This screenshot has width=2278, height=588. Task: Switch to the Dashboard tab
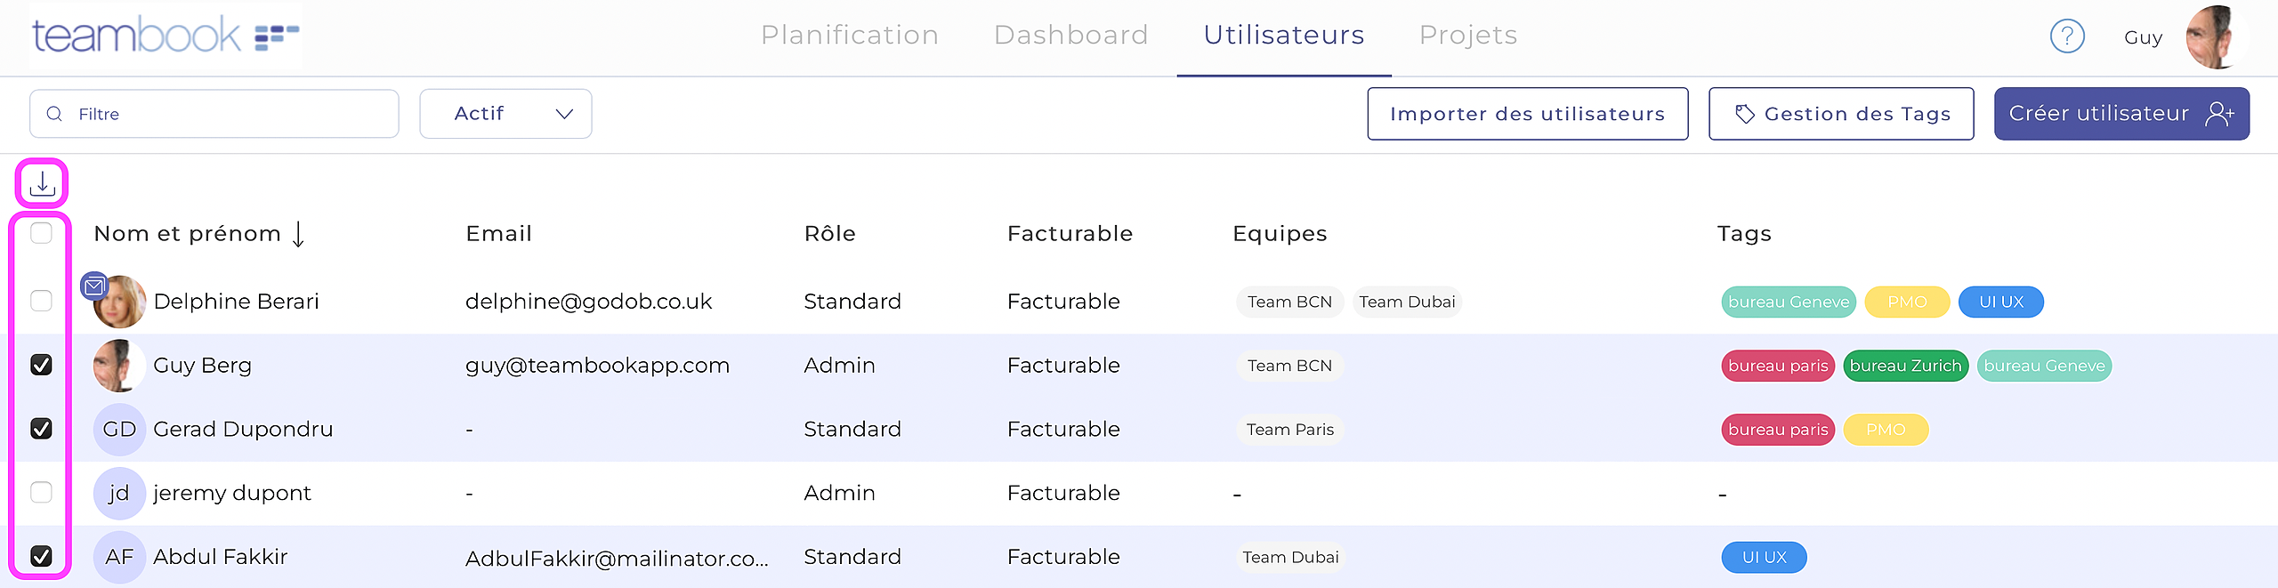pyautogui.click(x=1071, y=35)
